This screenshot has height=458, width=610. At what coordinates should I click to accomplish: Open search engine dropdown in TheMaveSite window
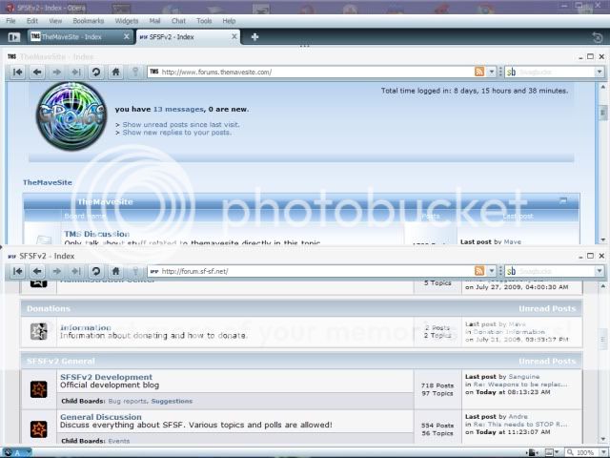600,73
